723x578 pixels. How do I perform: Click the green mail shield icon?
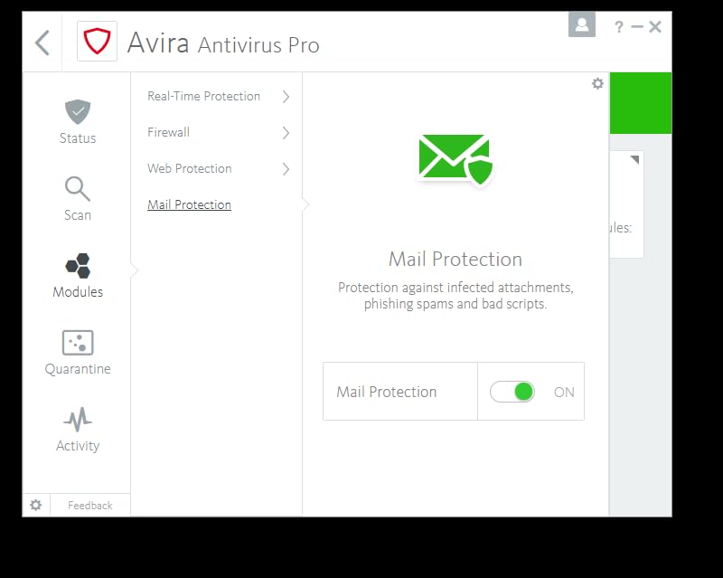455,159
